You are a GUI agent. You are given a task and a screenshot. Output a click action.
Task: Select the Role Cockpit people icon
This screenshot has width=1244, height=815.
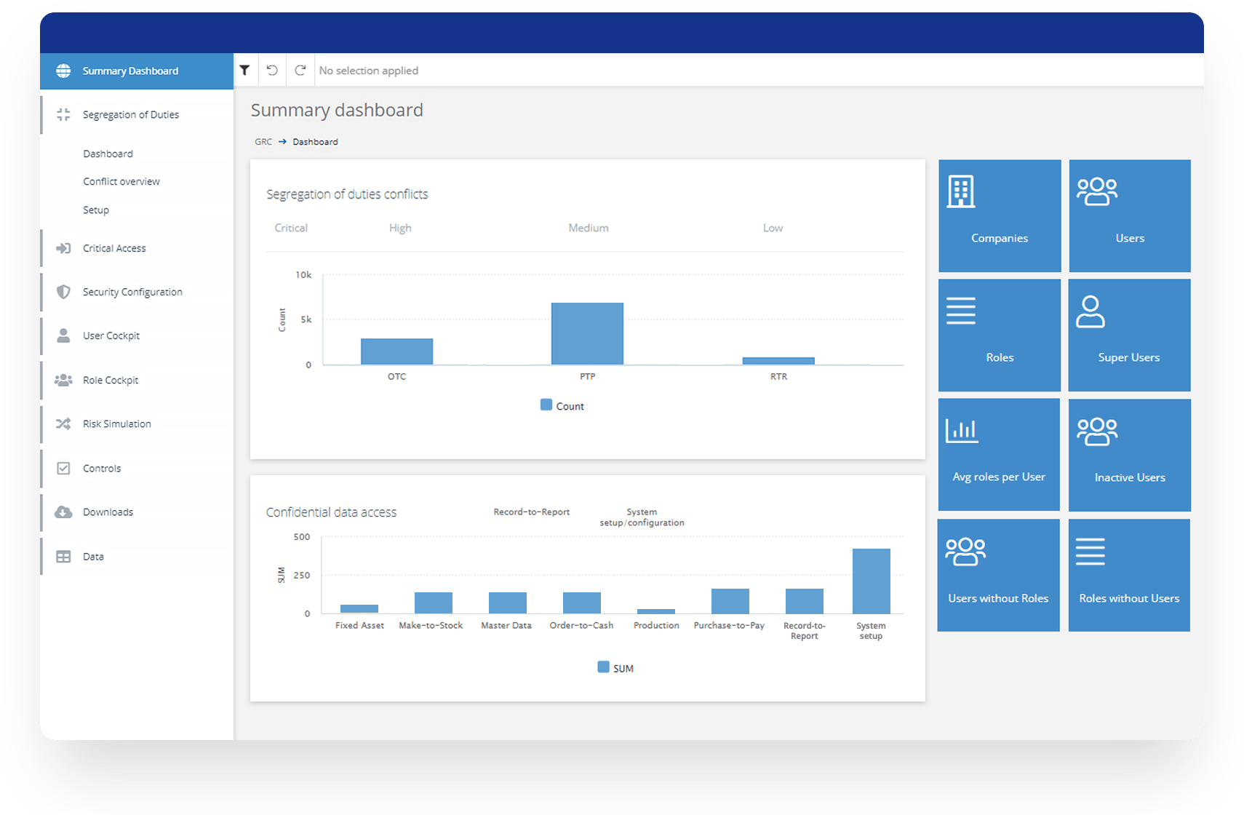pos(63,380)
